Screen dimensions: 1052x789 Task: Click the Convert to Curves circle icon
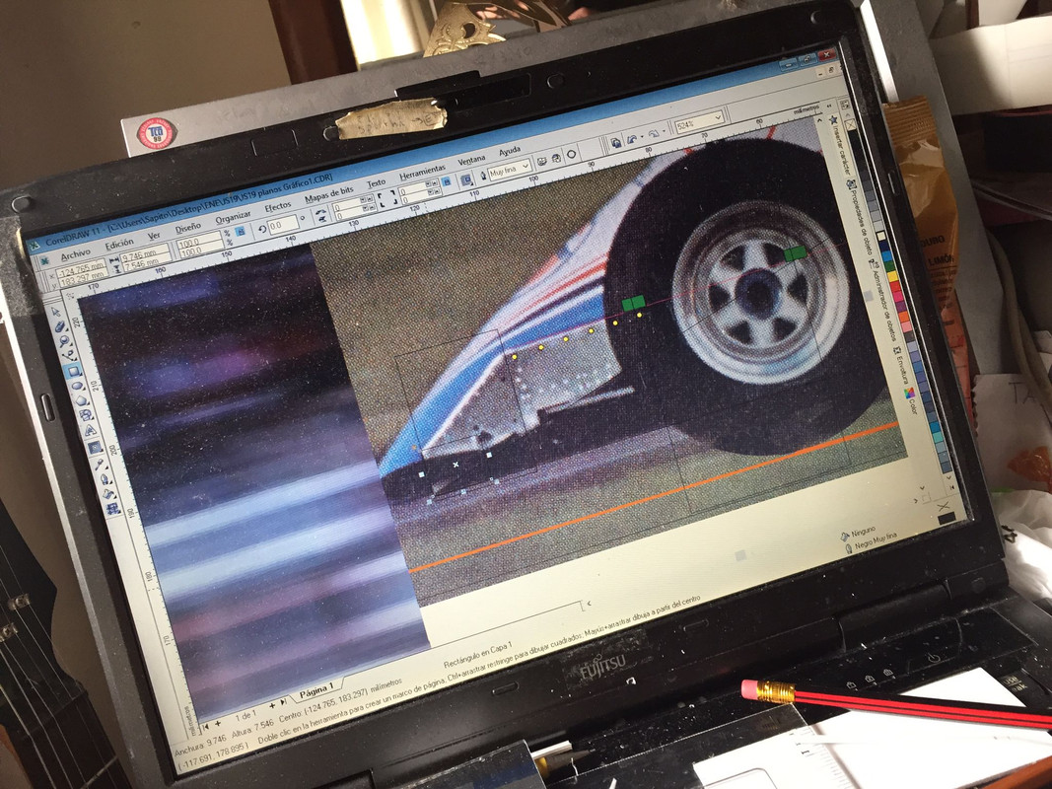572,154
